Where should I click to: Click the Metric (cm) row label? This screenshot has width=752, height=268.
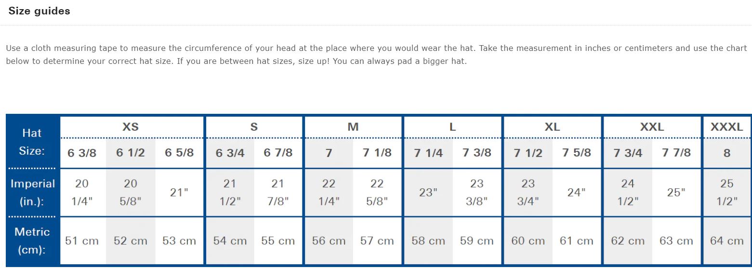[33, 241]
